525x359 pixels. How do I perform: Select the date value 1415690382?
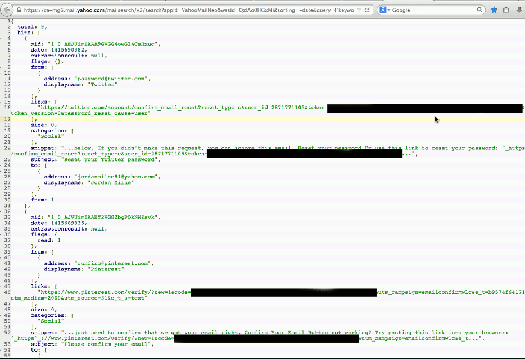pyautogui.click(x=67, y=50)
